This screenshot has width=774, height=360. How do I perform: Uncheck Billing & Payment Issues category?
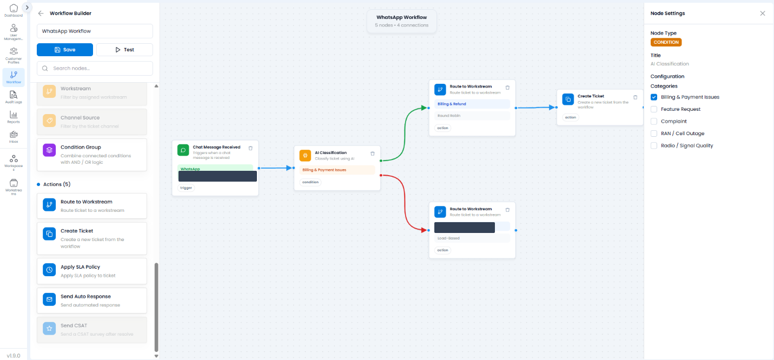[x=654, y=97]
